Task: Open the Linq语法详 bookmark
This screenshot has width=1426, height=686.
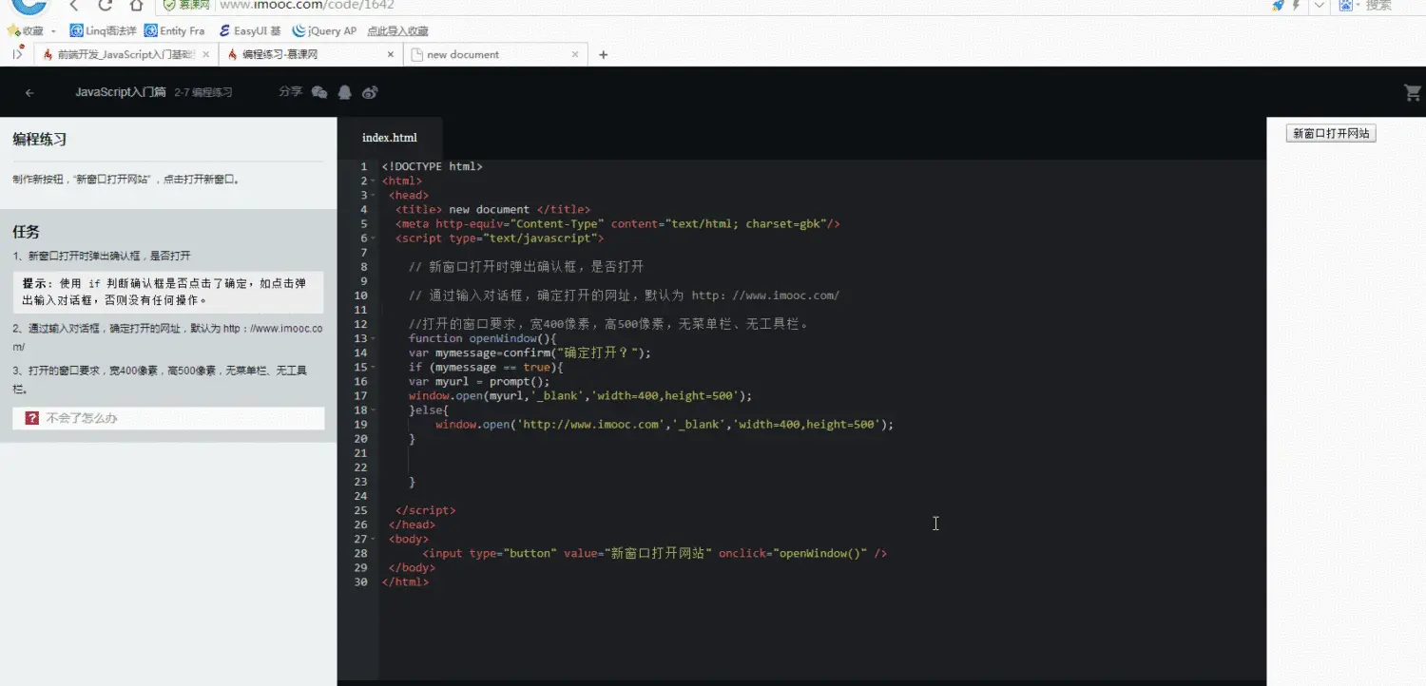Action: pos(104,30)
